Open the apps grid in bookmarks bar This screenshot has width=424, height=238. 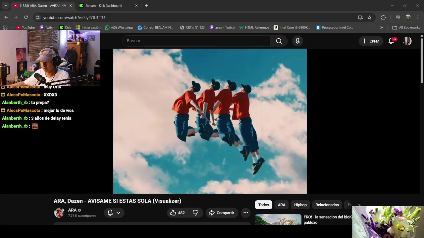[x=5, y=27]
